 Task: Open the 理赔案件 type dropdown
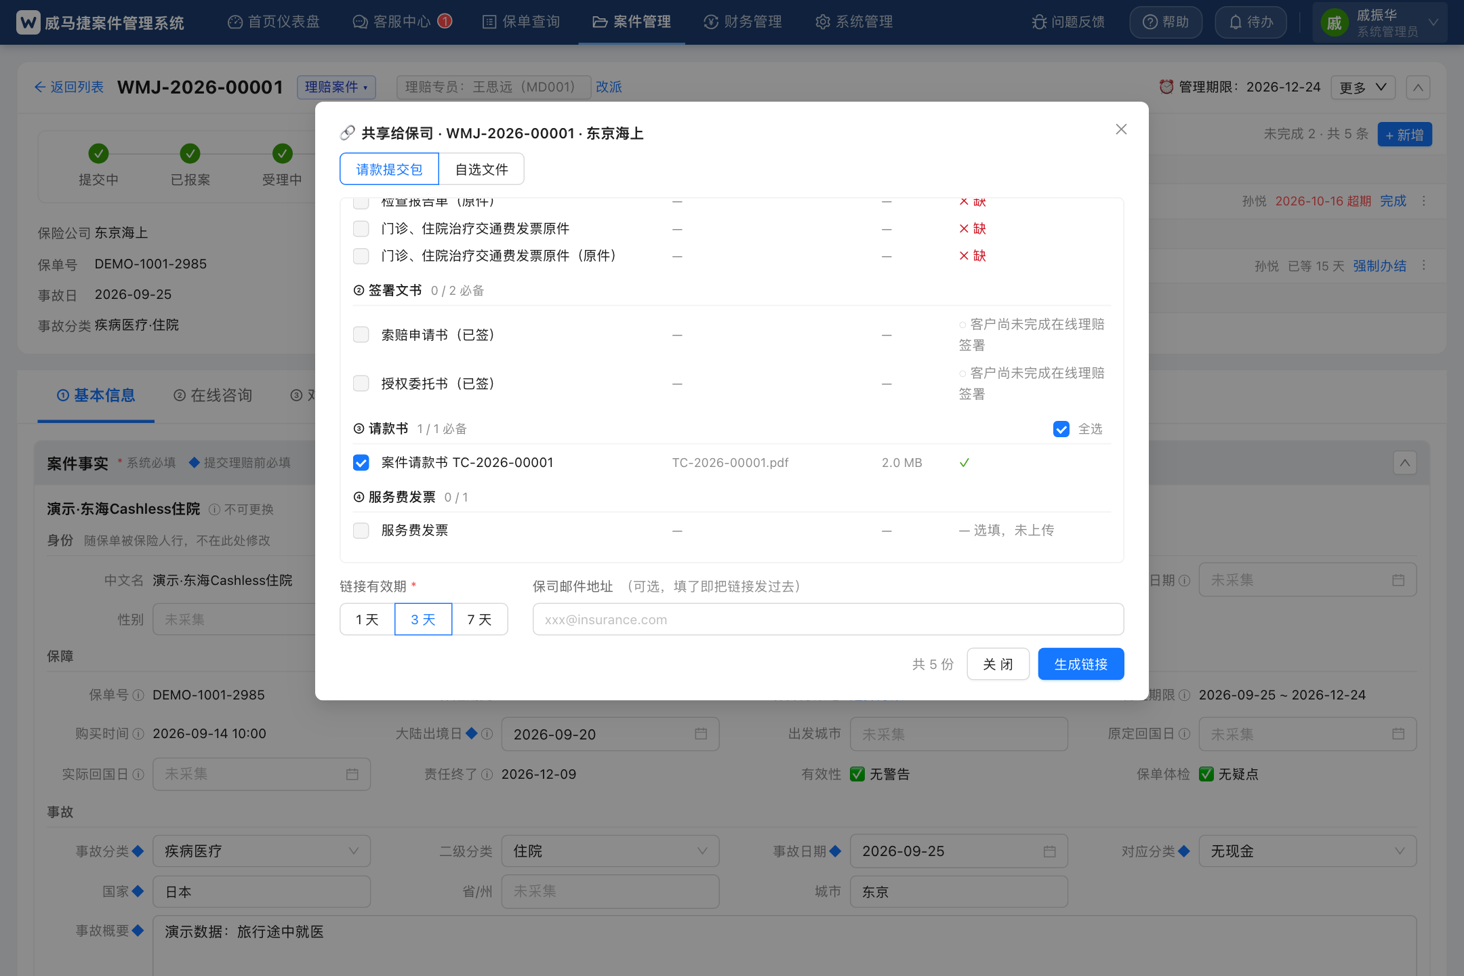(x=336, y=87)
